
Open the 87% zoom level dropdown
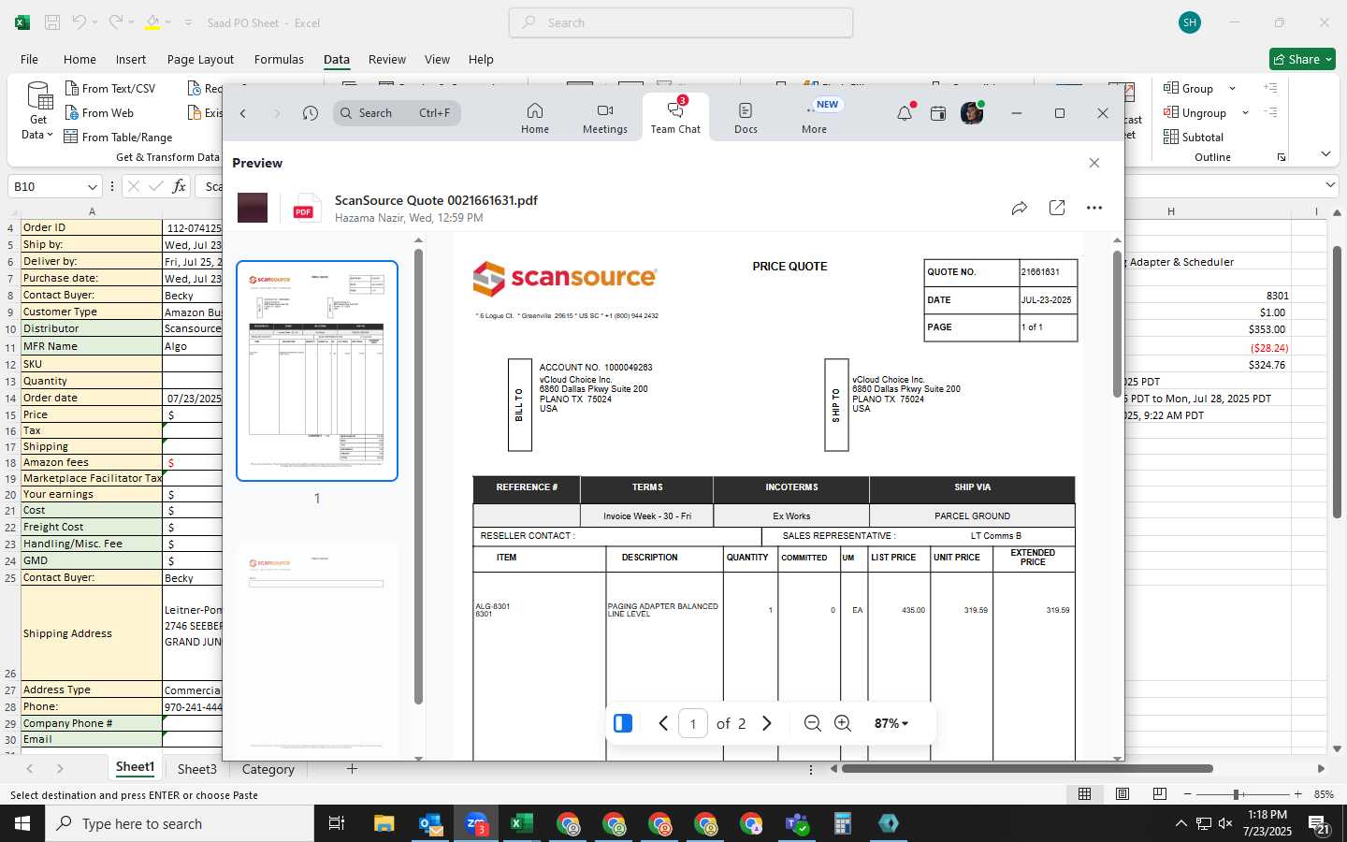891,723
